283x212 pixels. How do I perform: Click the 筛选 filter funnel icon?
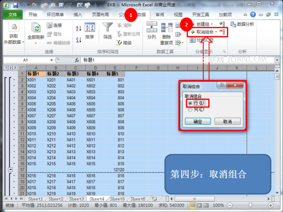(108, 31)
